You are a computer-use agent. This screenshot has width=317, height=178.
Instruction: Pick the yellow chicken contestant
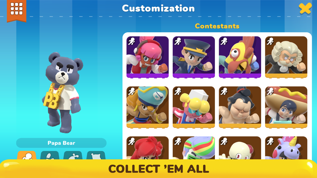240,57
